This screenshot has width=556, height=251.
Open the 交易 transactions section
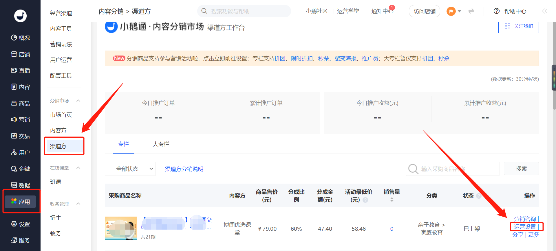20,136
